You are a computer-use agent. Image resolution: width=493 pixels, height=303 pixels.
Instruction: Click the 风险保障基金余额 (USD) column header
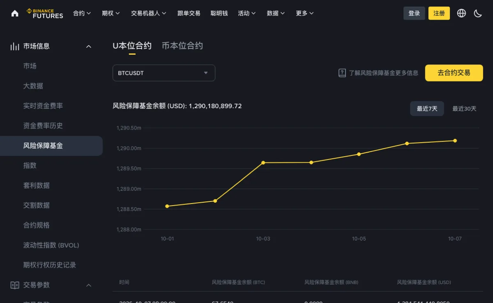[424, 282]
